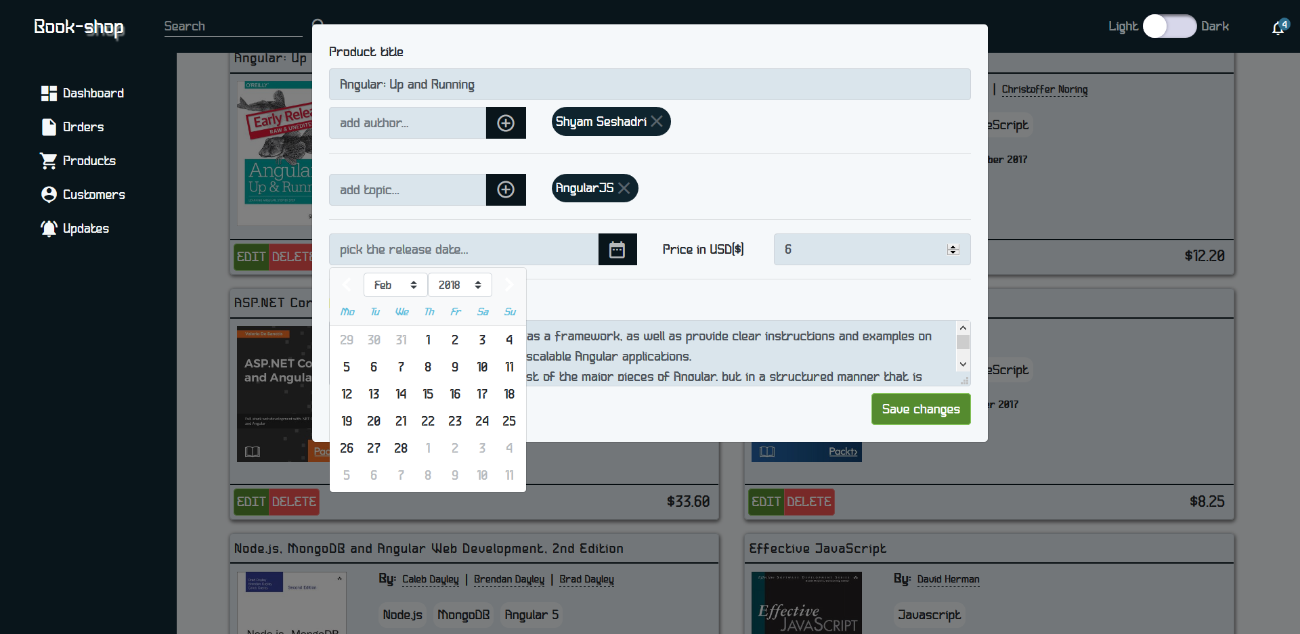Image resolution: width=1300 pixels, height=634 pixels.
Task: Click the Angular 5 topic tag
Action: 532,615
